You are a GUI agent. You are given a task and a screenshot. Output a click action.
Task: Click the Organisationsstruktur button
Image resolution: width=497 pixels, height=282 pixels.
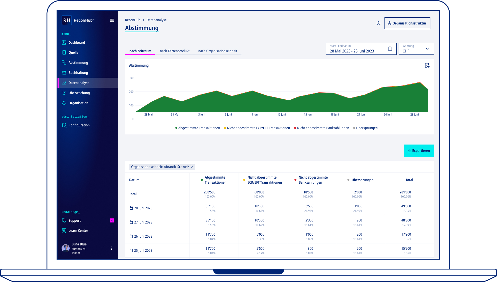pos(407,23)
